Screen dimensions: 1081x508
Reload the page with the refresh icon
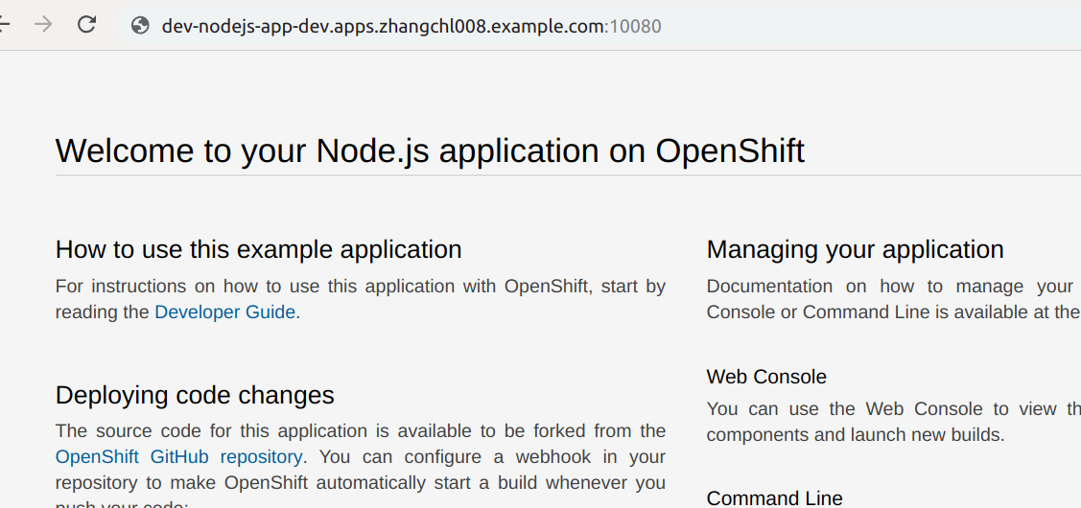point(86,25)
